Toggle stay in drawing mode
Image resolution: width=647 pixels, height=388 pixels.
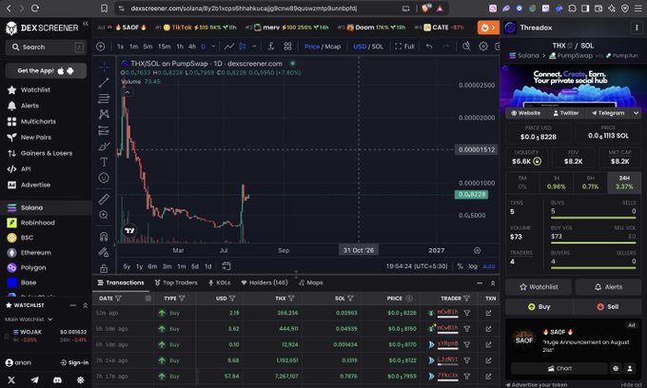click(x=104, y=252)
